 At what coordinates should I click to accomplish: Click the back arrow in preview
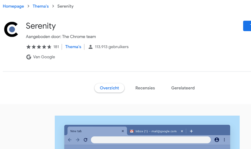point(70,140)
